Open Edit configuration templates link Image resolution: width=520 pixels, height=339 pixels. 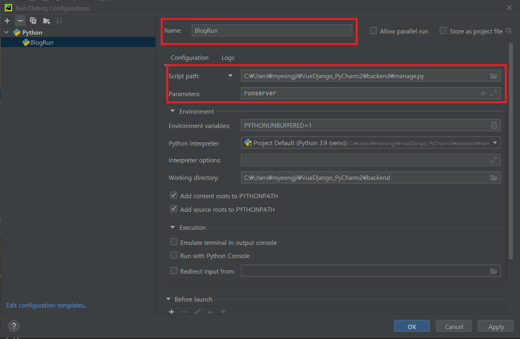[x=47, y=305]
